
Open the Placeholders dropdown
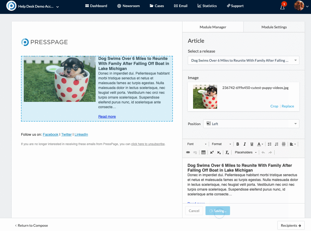click(245, 152)
